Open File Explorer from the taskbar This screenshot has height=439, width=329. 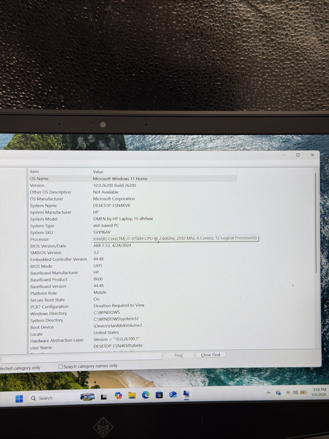(132, 395)
